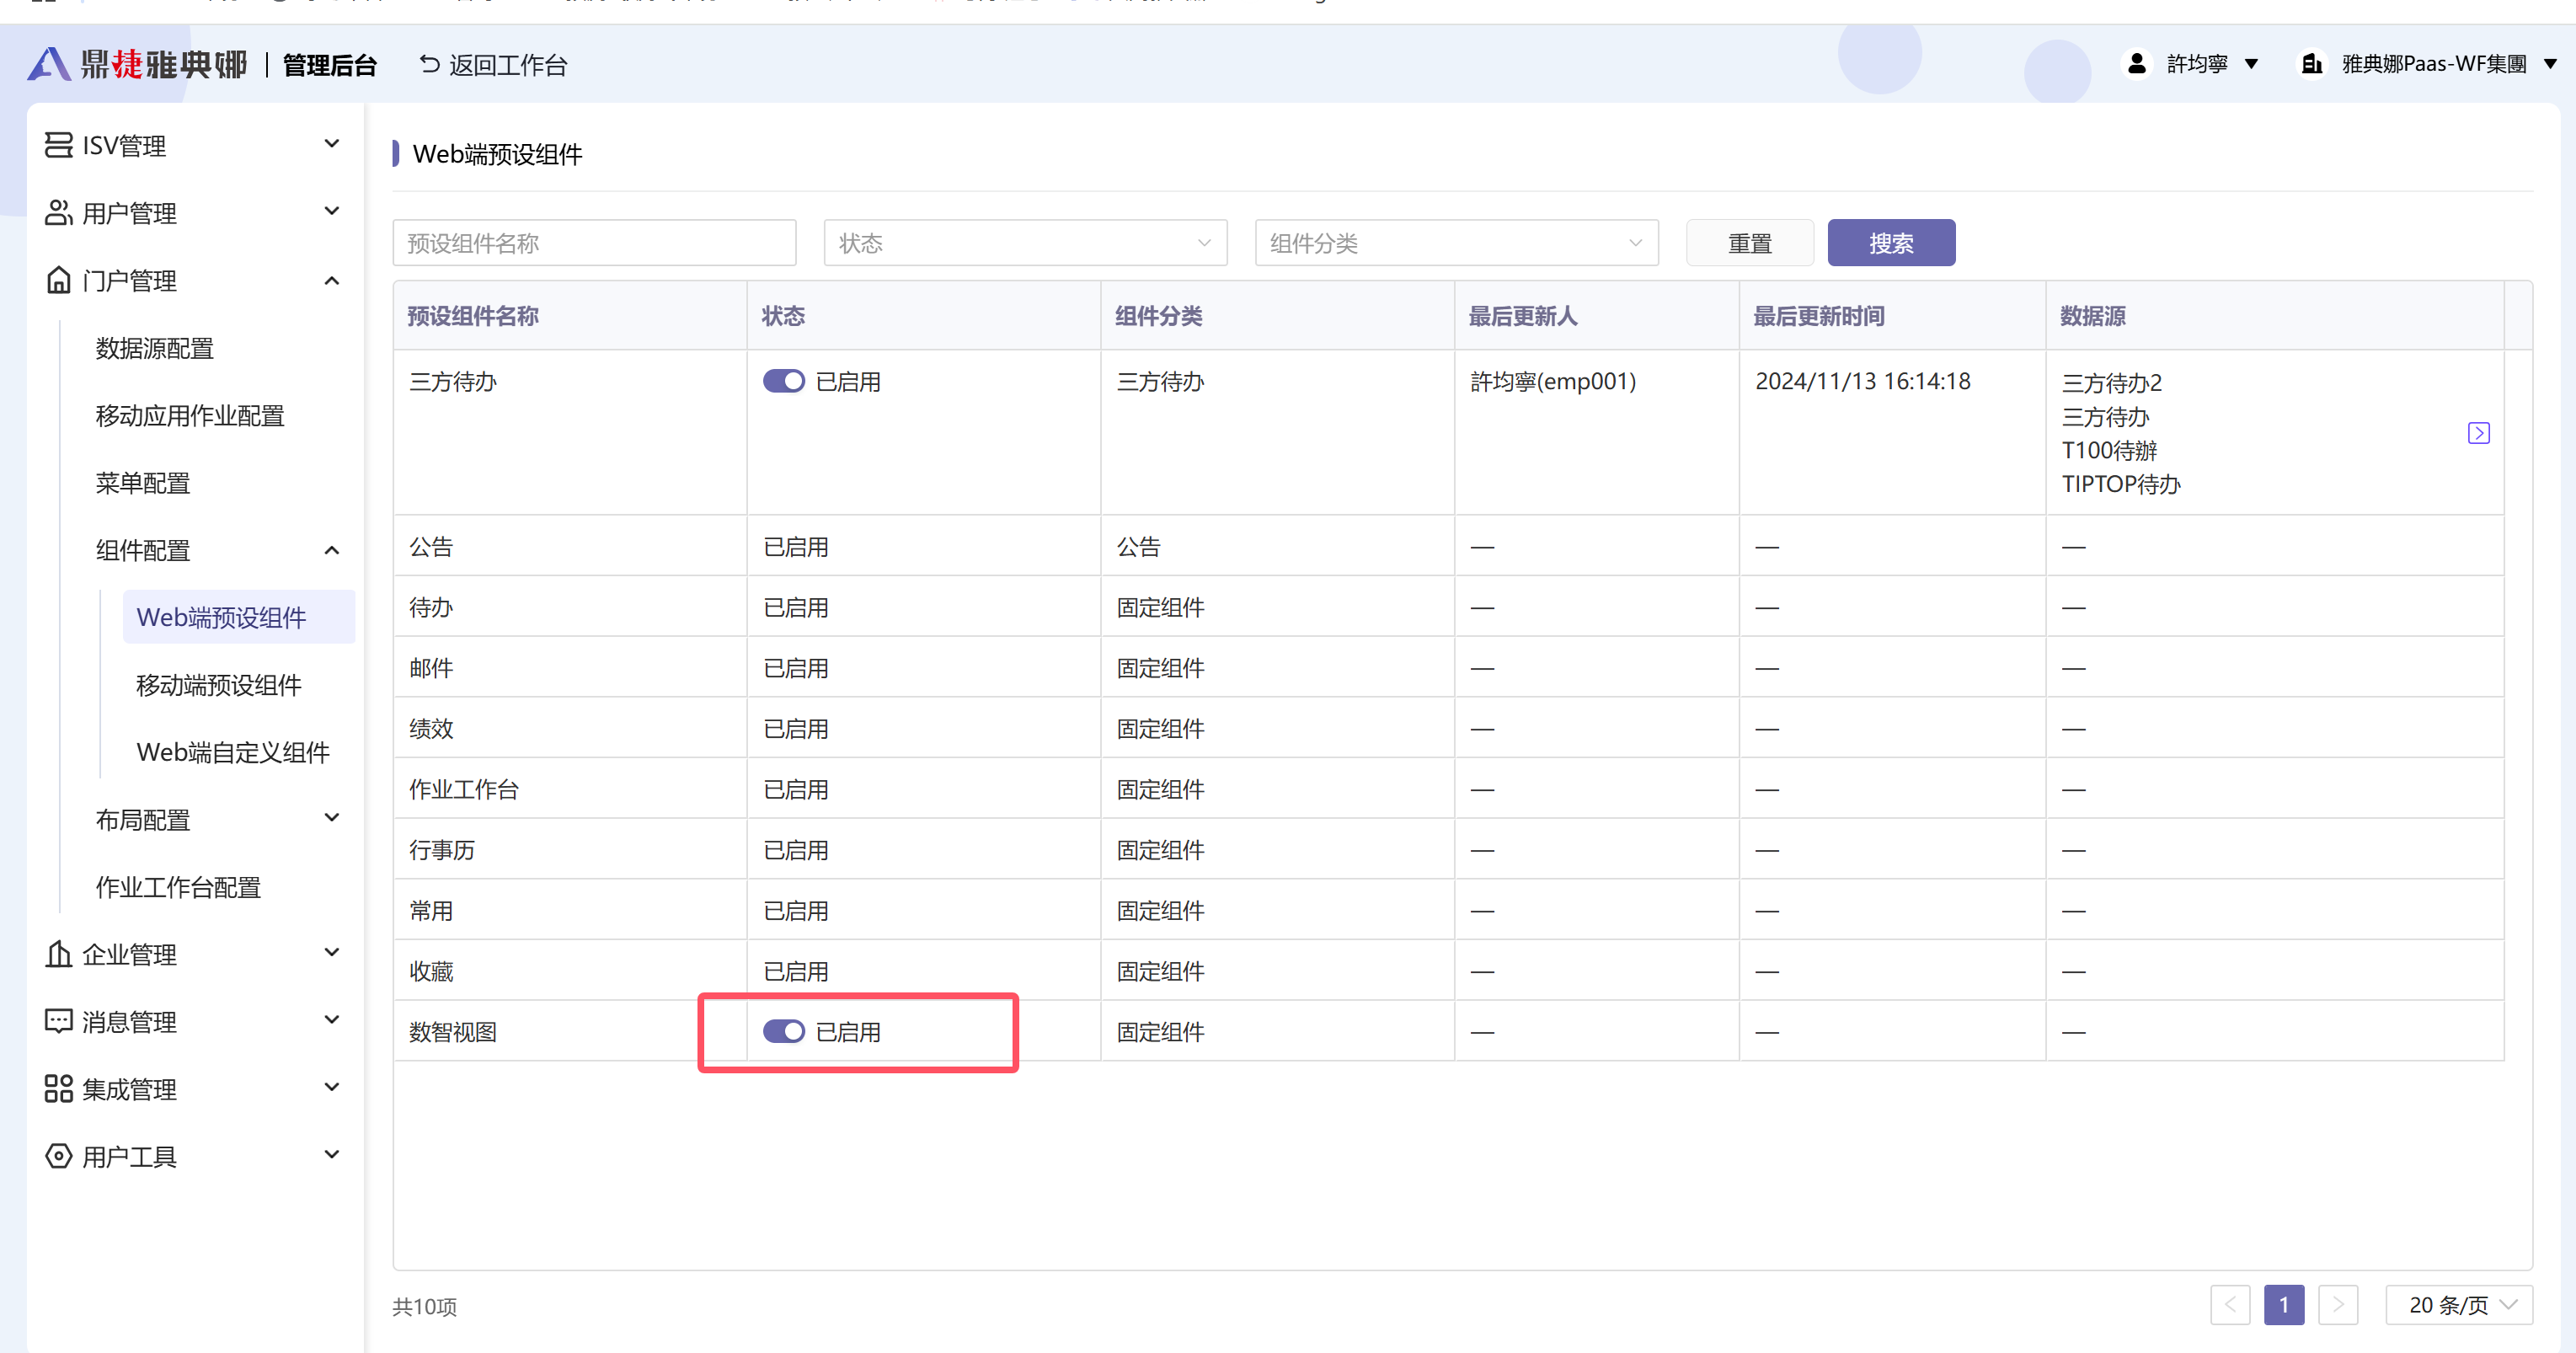Image resolution: width=2576 pixels, height=1353 pixels.
Task: Focus the 预设组件名称 search field
Action: tap(594, 243)
